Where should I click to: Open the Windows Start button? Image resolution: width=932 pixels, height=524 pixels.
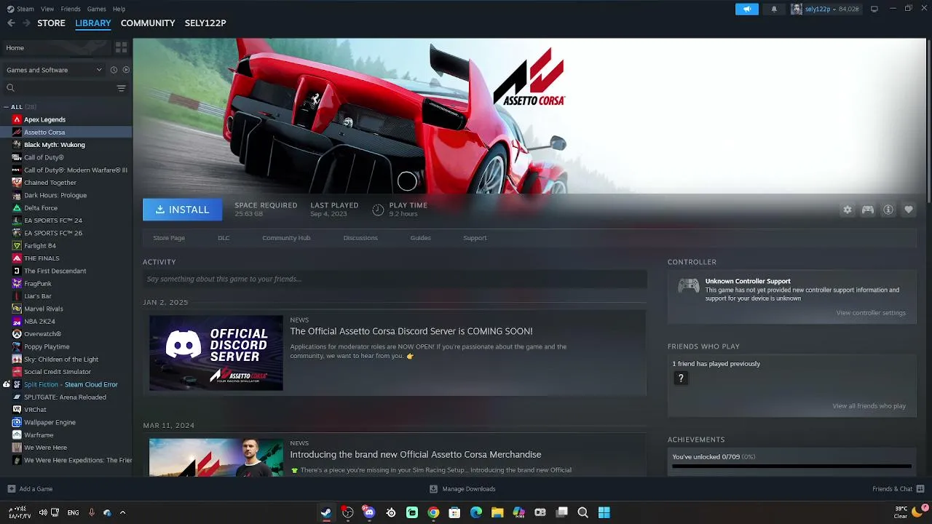[604, 512]
